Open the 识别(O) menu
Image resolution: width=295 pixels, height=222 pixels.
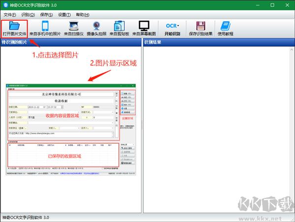(28, 15)
